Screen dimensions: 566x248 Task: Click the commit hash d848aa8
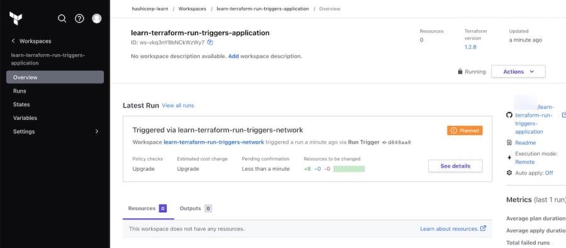click(x=399, y=143)
